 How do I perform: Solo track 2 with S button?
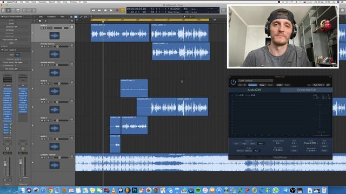pyautogui.click(x=44, y=46)
